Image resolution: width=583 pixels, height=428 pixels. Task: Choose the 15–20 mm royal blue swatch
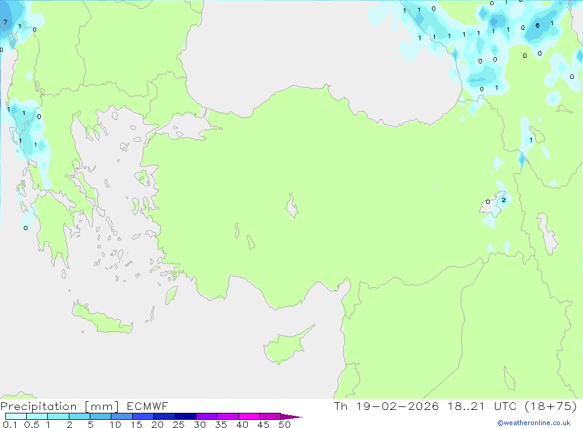coord(143,416)
